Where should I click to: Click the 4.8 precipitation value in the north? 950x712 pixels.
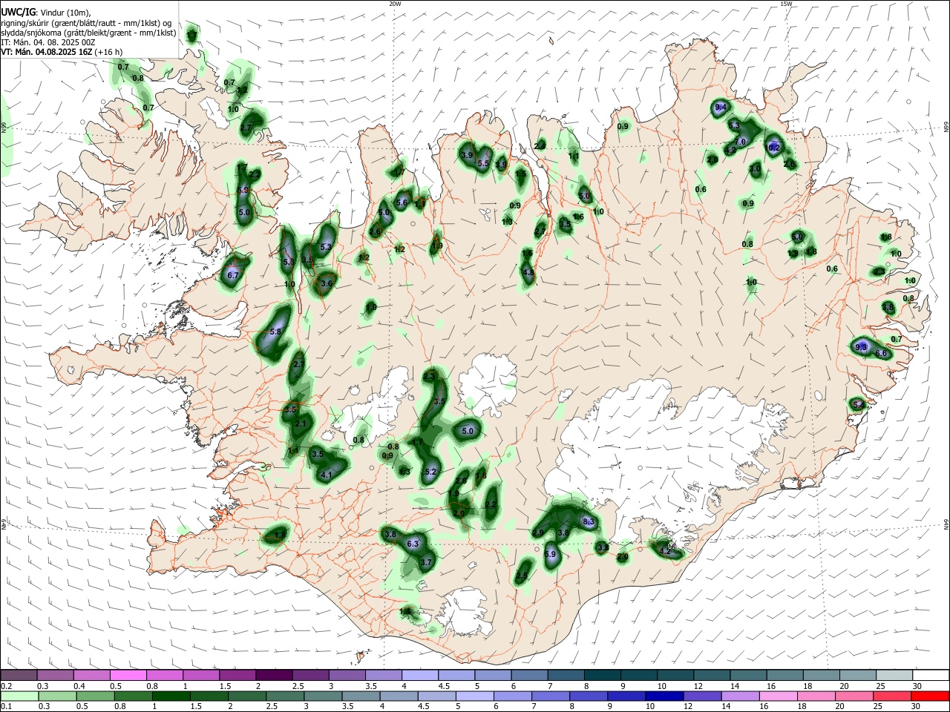(x=528, y=273)
